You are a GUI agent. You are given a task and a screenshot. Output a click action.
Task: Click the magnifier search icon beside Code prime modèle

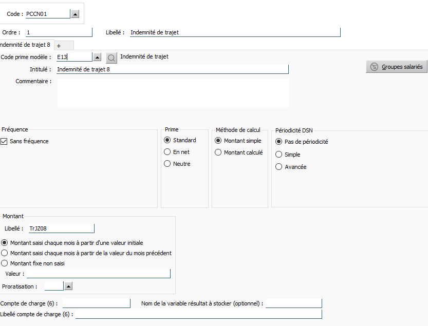(x=111, y=58)
